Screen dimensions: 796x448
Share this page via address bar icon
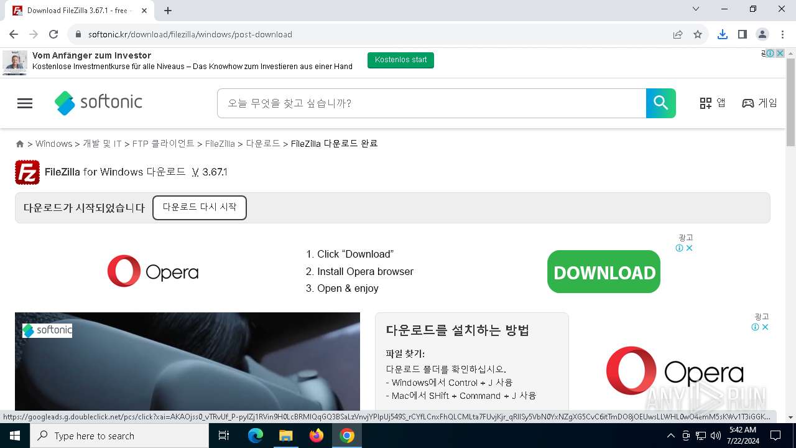[x=678, y=34]
